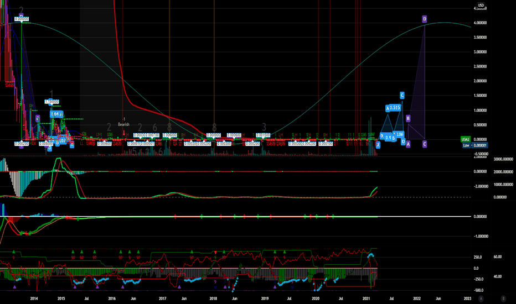The width and height of the screenshot is (516, 304).
Task: Select the blue 1.515 ratio label
Action: (395, 107)
